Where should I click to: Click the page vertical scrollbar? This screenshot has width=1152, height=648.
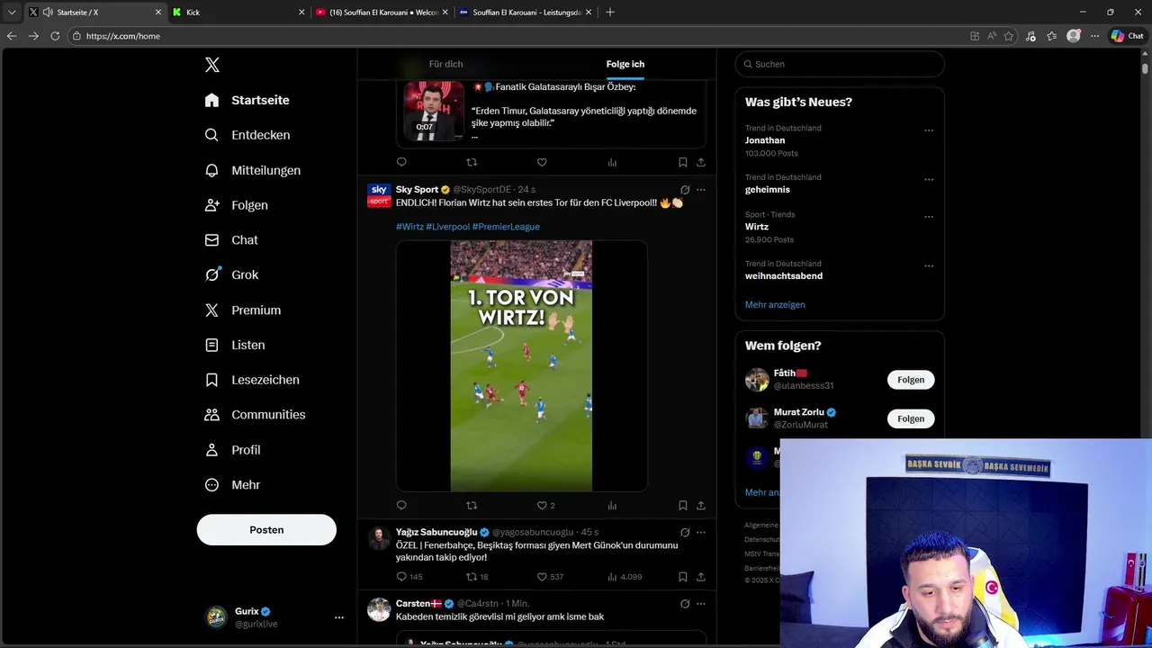coord(1145,67)
